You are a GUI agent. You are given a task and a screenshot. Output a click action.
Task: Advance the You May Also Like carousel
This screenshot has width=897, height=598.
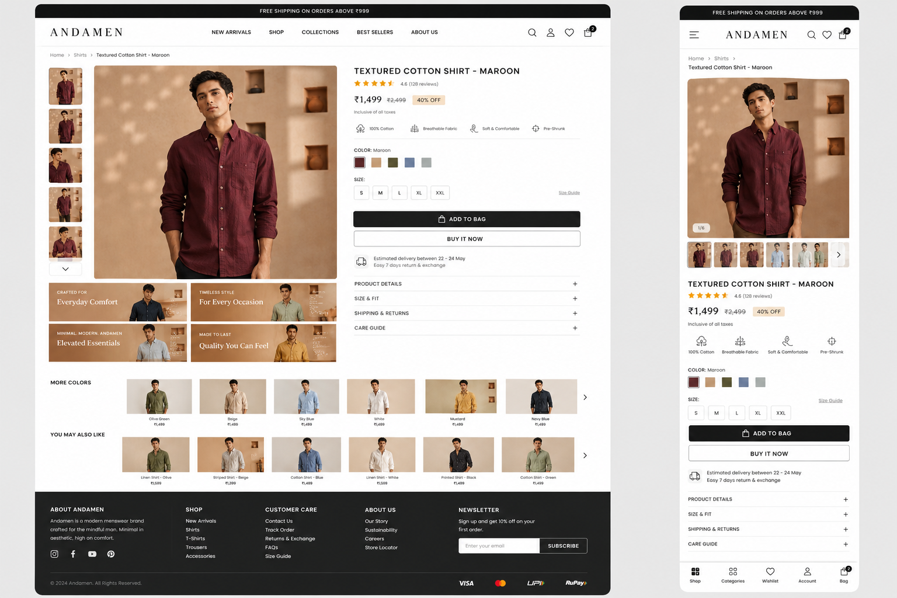(x=585, y=456)
